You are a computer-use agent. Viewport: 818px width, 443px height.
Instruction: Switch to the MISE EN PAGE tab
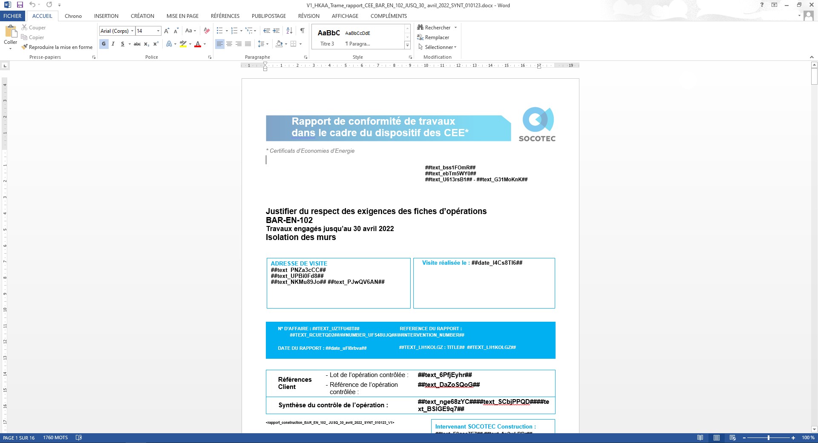coord(182,16)
